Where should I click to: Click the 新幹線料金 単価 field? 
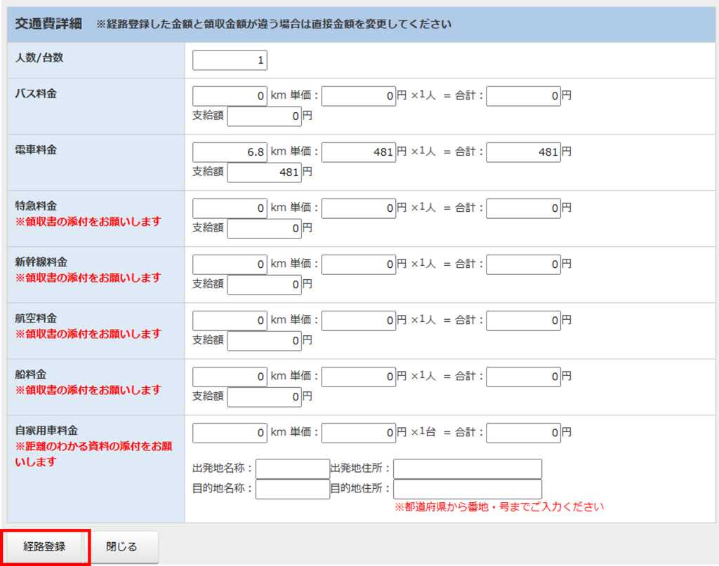tap(359, 264)
